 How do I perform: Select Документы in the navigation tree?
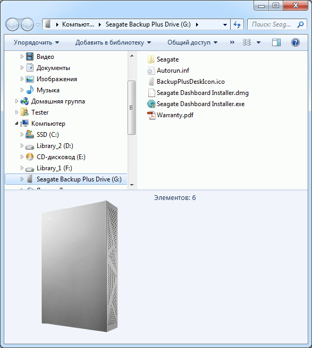point(53,68)
